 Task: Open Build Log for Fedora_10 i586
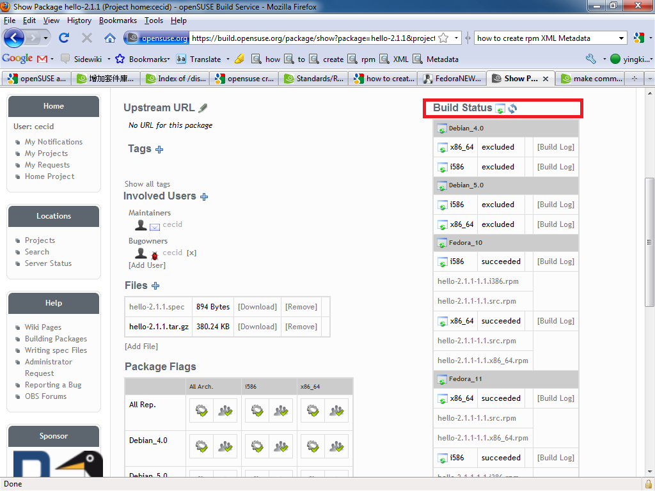pyautogui.click(x=555, y=261)
